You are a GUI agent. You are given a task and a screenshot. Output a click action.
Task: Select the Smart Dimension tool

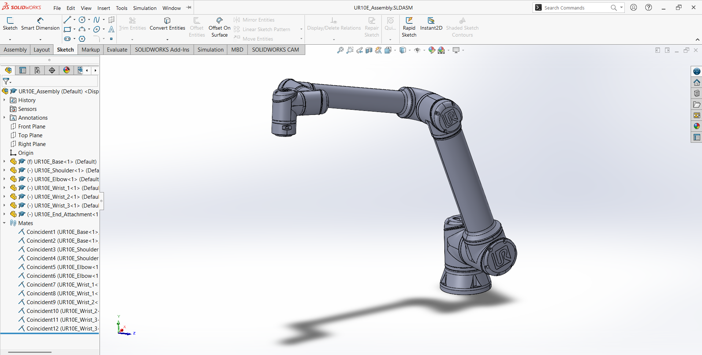40,24
